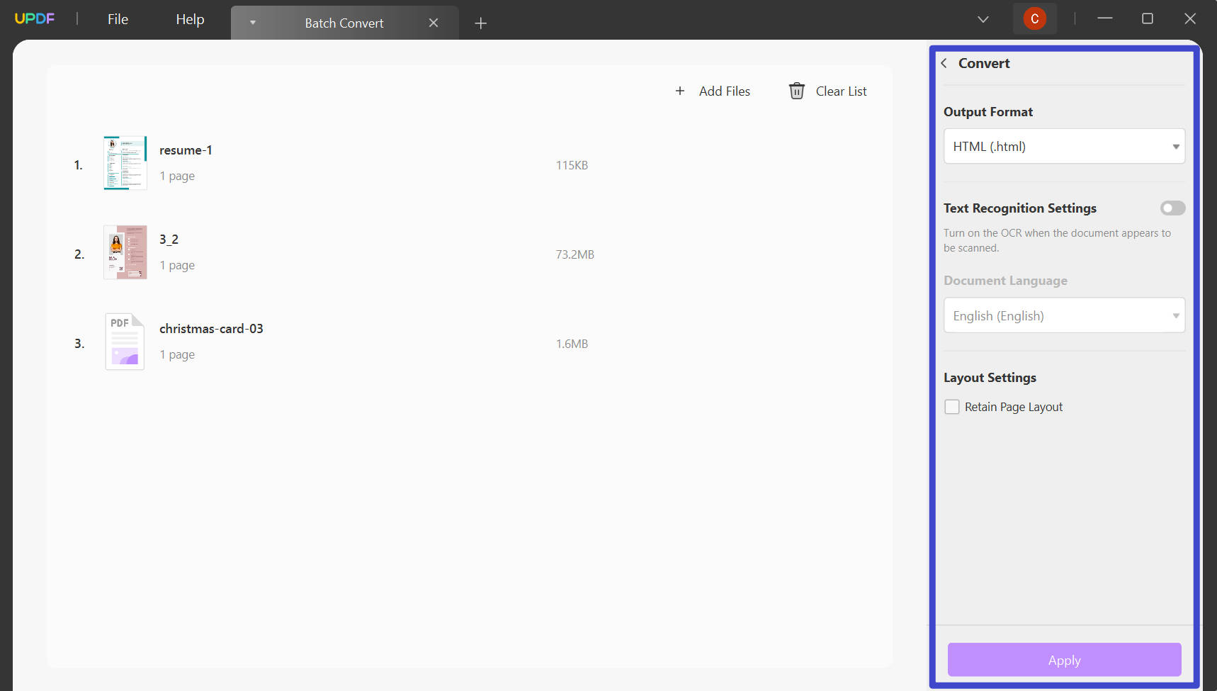
Task: Click the Clear List label
Action: pos(842,91)
